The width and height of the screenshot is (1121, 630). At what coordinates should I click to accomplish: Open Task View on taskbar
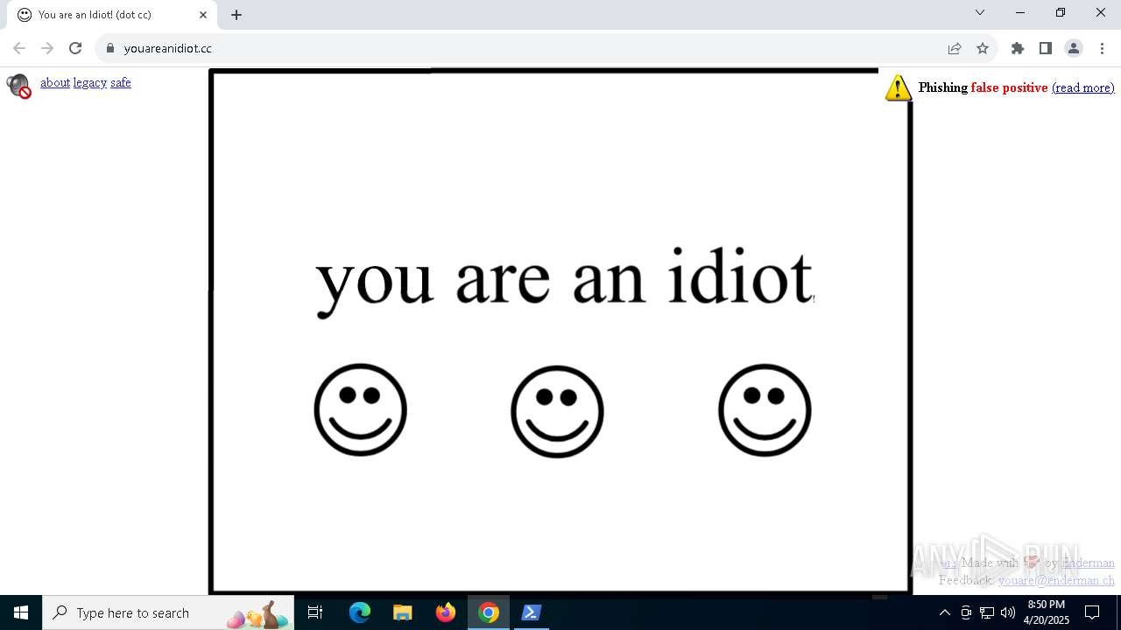click(x=315, y=612)
